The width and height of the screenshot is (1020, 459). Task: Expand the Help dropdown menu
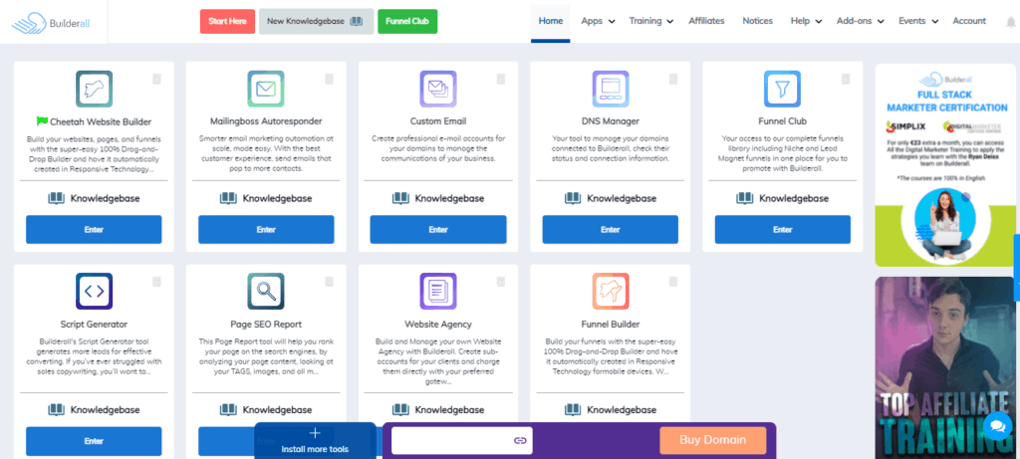click(807, 21)
